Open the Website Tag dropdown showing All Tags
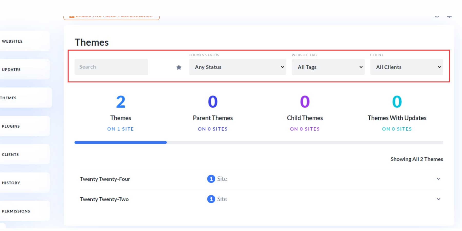462x231 pixels. click(328, 67)
